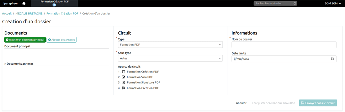
Task: Open the Type dropdown showing Formation PDF
Action: 170,45
